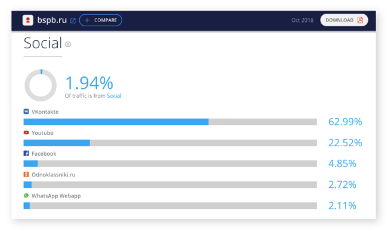Open the Social link under 1.94%
The image size is (388, 232).
(x=114, y=96)
